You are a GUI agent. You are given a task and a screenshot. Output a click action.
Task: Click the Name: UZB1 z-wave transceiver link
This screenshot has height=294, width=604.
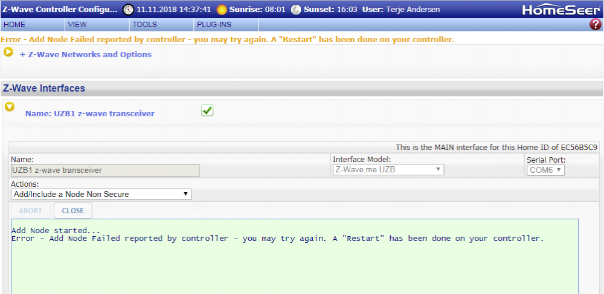tap(90, 114)
